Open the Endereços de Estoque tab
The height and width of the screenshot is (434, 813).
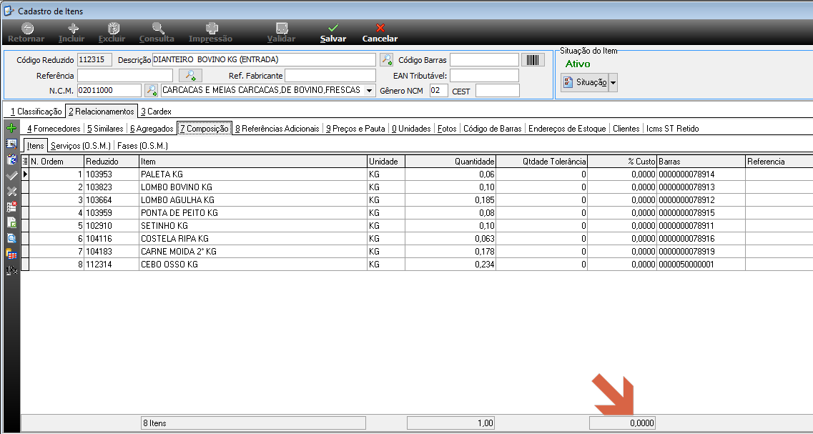pyautogui.click(x=567, y=129)
